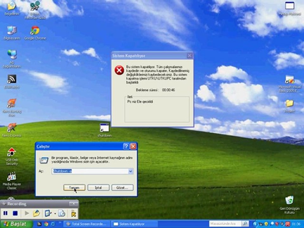Expand the small arrow beside the capture region icon
Image resolution: width=304 pixels, height=228 pixels.
coord(55,214)
